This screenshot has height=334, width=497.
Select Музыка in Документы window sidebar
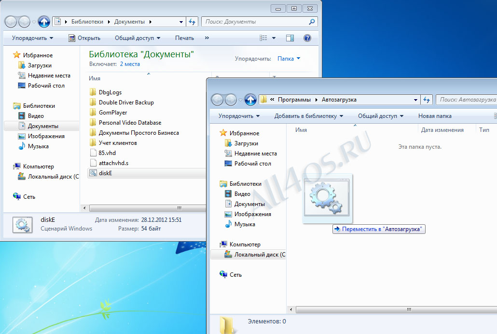click(x=33, y=146)
